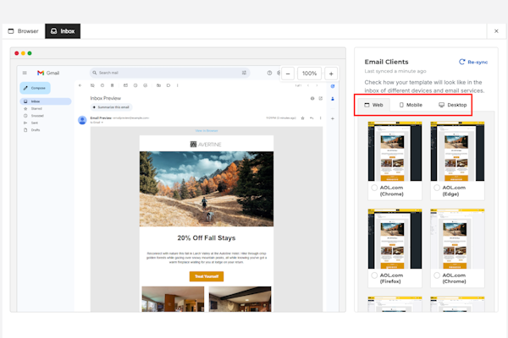Click the Labels tag icon

pyautogui.click(x=168, y=85)
